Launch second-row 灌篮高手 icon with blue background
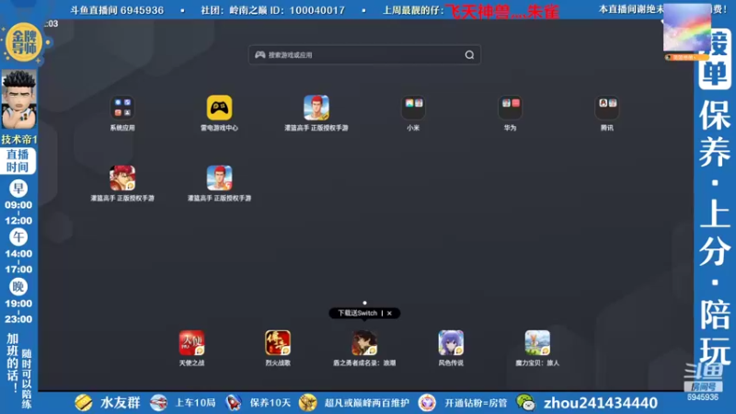 pyautogui.click(x=219, y=178)
